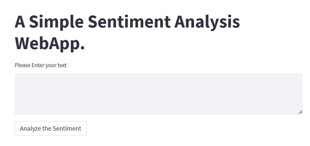Image resolution: width=310 pixels, height=146 pixels.
Task: Click the text area resize handle
Action: tap(300, 112)
